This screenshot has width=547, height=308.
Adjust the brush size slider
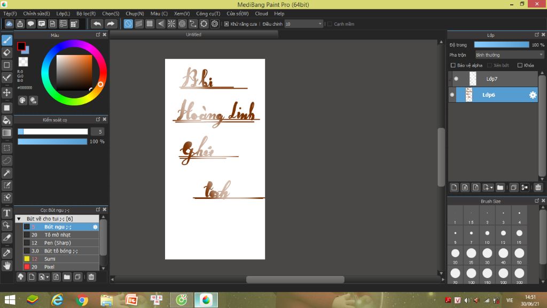pos(53,132)
